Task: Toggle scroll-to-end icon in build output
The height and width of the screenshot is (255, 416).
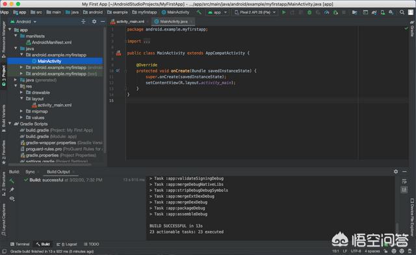Action: (404, 190)
